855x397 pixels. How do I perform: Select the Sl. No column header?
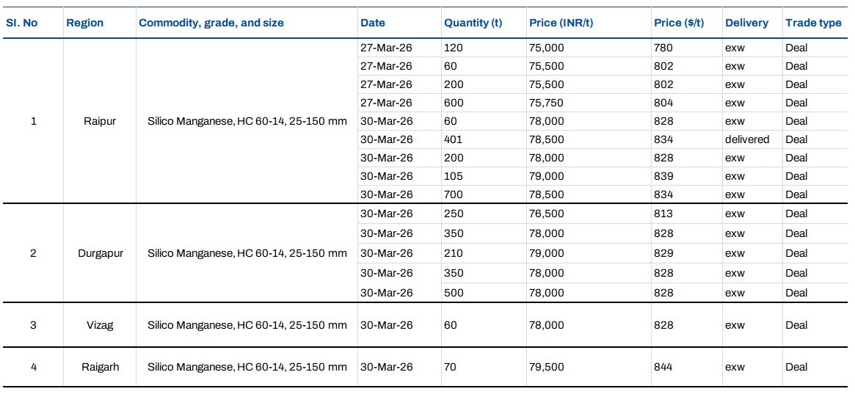[x=22, y=23]
